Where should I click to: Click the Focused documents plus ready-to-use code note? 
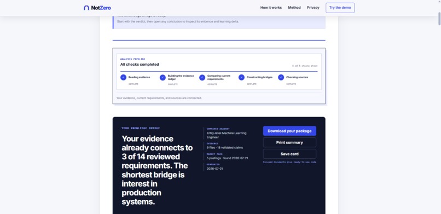pyautogui.click(x=289, y=162)
